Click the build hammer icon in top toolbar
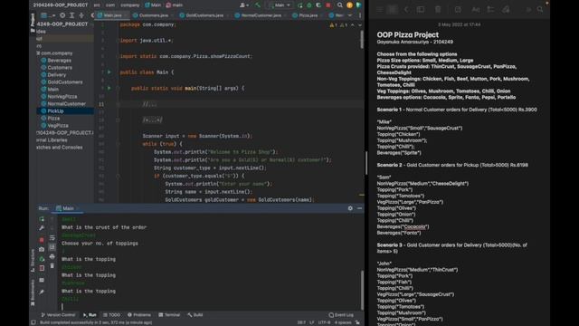This screenshot has width=579, height=326. pos(258,5)
